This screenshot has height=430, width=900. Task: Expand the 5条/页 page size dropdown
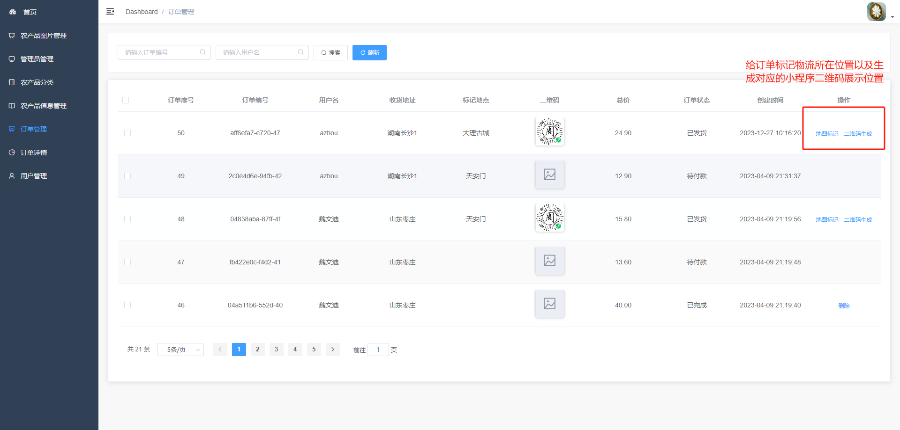click(x=180, y=350)
